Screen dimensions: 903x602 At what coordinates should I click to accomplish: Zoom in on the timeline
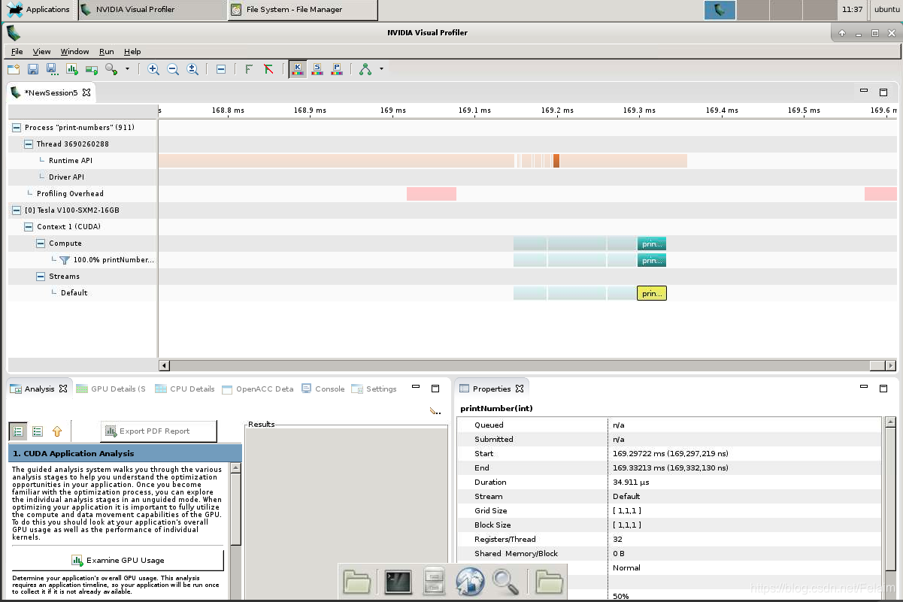point(153,69)
